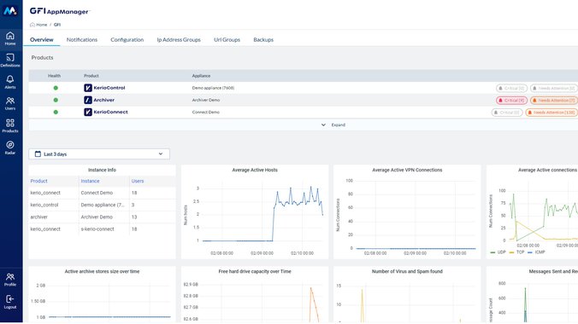Open the Last 3 days dropdown
This screenshot has height=324, width=578.
[99, 154]
